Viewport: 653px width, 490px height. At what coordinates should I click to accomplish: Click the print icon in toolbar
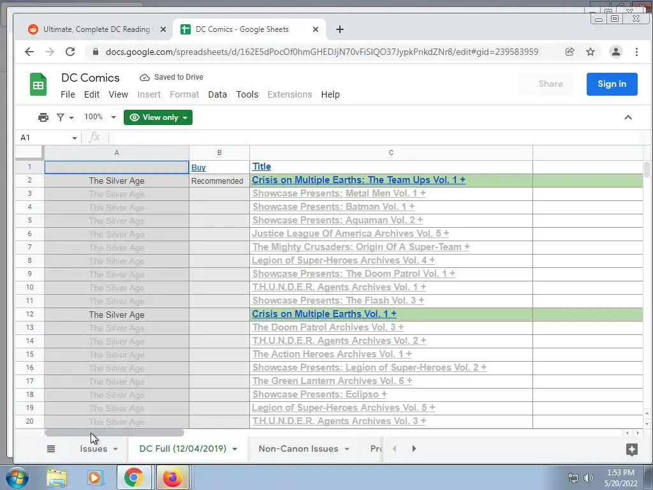tap(43, 117)
